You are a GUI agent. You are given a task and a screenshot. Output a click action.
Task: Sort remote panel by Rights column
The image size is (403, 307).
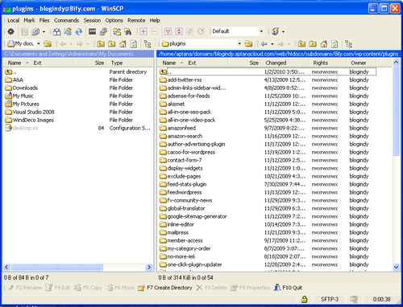pyautogui.click(x=328, y=63)
